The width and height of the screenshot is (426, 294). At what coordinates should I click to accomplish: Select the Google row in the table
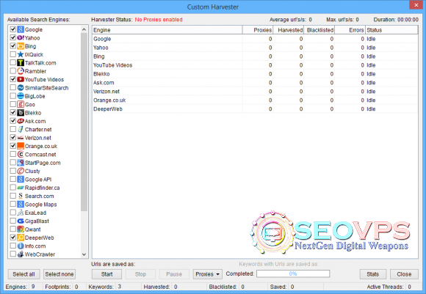(255, 39)
